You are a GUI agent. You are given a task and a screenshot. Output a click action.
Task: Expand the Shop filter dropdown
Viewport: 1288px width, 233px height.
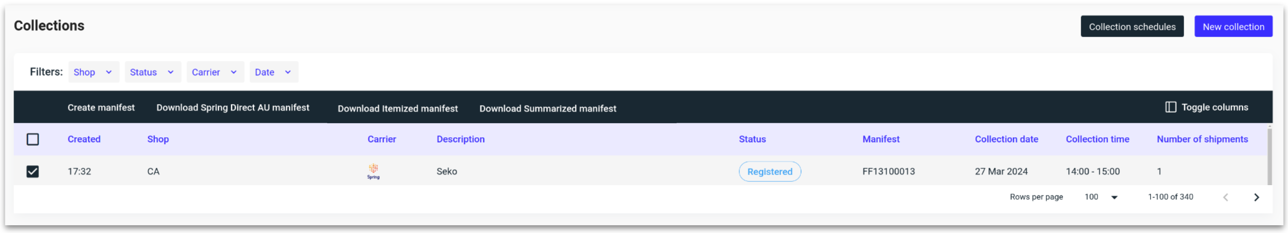click(93, 72)
